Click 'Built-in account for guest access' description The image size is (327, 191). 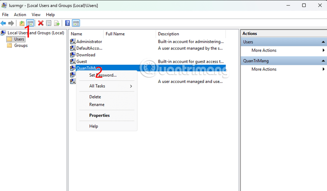coord(190,61)
